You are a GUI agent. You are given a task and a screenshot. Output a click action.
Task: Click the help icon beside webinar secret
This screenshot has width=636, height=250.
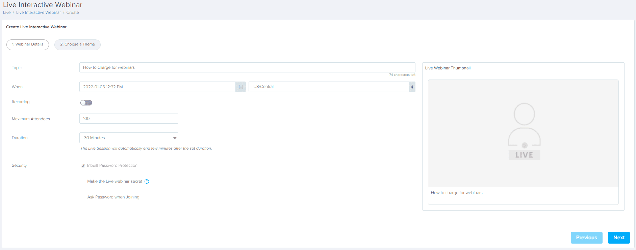(147, 182)
